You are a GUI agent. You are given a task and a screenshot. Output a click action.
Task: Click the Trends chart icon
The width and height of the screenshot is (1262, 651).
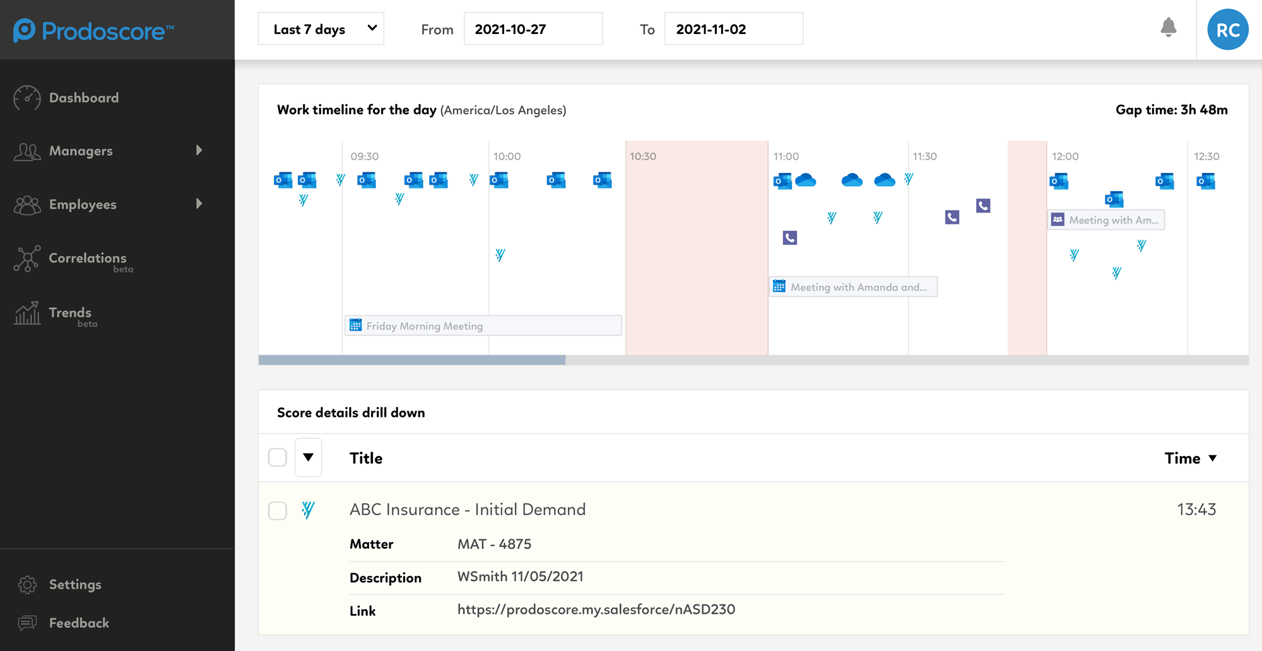coord(27,313)
